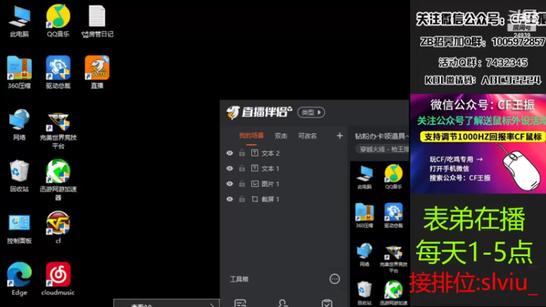Switch to the 可改名 scene tab
Viewport: 546px width, 307px height.
click(x=307, y=136)
